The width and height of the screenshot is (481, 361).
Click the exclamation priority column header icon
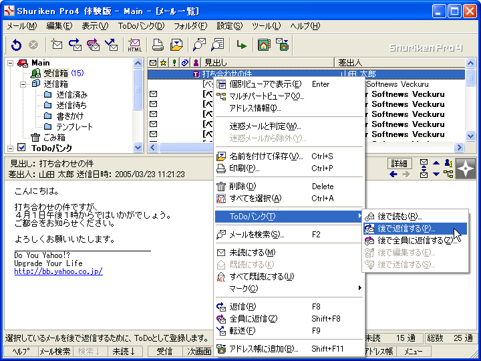(174, 63)
